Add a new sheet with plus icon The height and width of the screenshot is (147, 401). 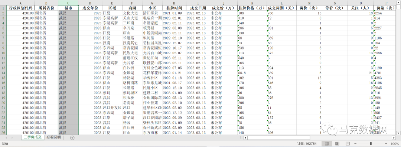click(x=72, y=138)
